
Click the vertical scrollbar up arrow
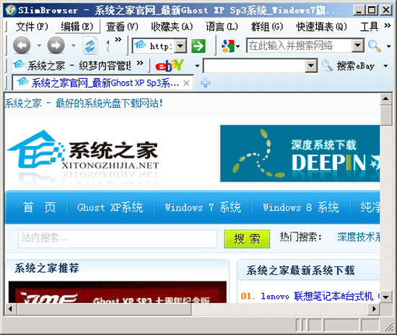pos(385,99)
